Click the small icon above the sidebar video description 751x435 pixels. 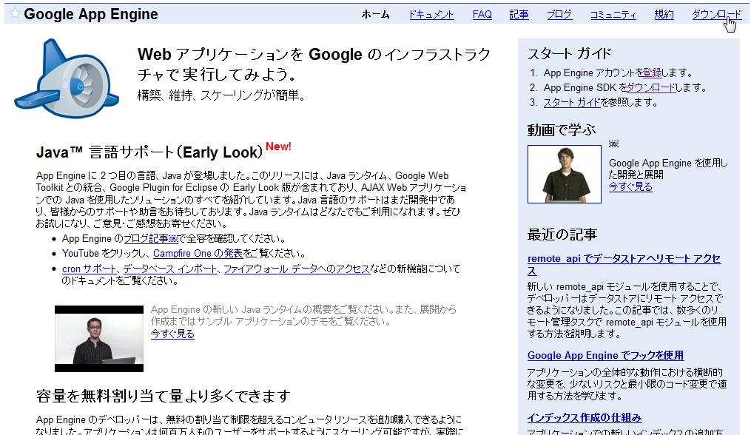click(613, 144)
